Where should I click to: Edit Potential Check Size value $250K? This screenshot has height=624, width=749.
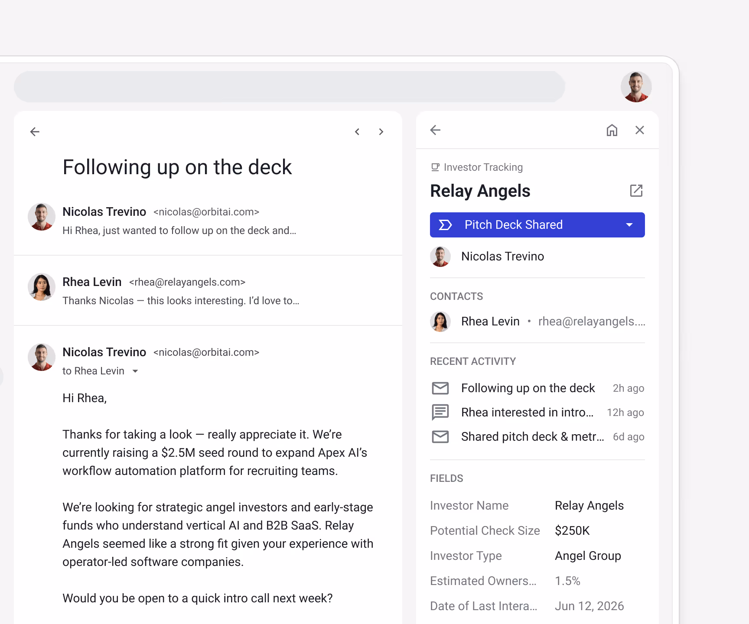(572, 530)
